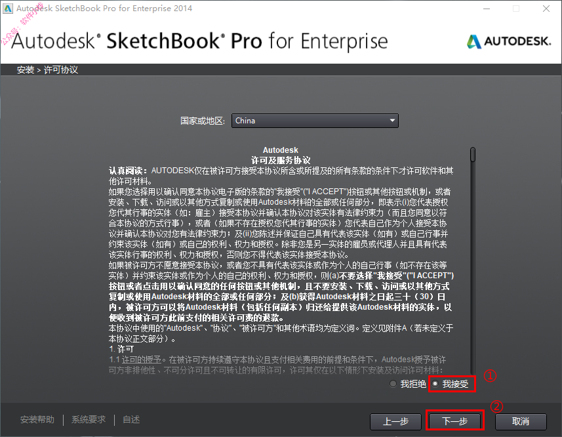Click the Autodesk app icon in title bar
The width and height of the screenshot is (562, 437).
pyautogui.click(x=7, y=9)
